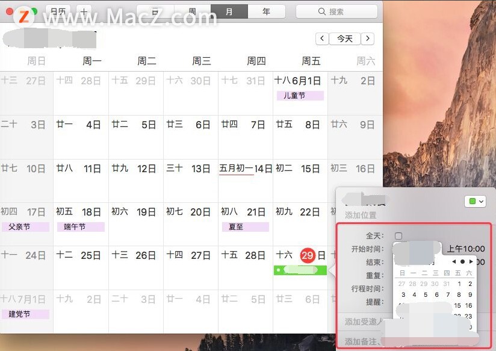Image resolution: width=496 pixels, height=351 pixels.
Task: Pick date 1 in the mini calendar
Action: pyautogui.click(x=459, y=284)
